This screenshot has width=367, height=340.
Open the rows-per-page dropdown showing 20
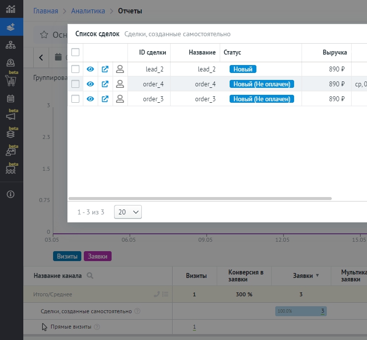[x=128, y=212]
